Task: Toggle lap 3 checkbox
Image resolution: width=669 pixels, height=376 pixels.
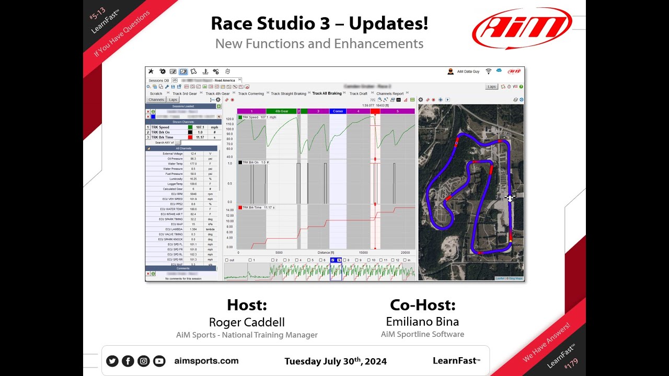Action: 285,260
